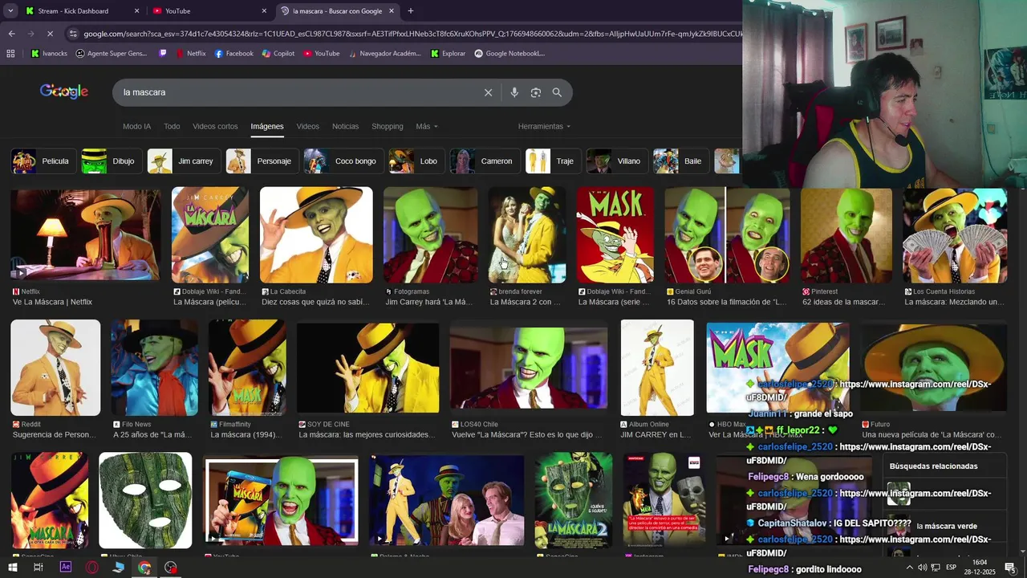1027x578 pixels.
Task: Open the Twitch bookmark icon
Action: click(163, 54)
